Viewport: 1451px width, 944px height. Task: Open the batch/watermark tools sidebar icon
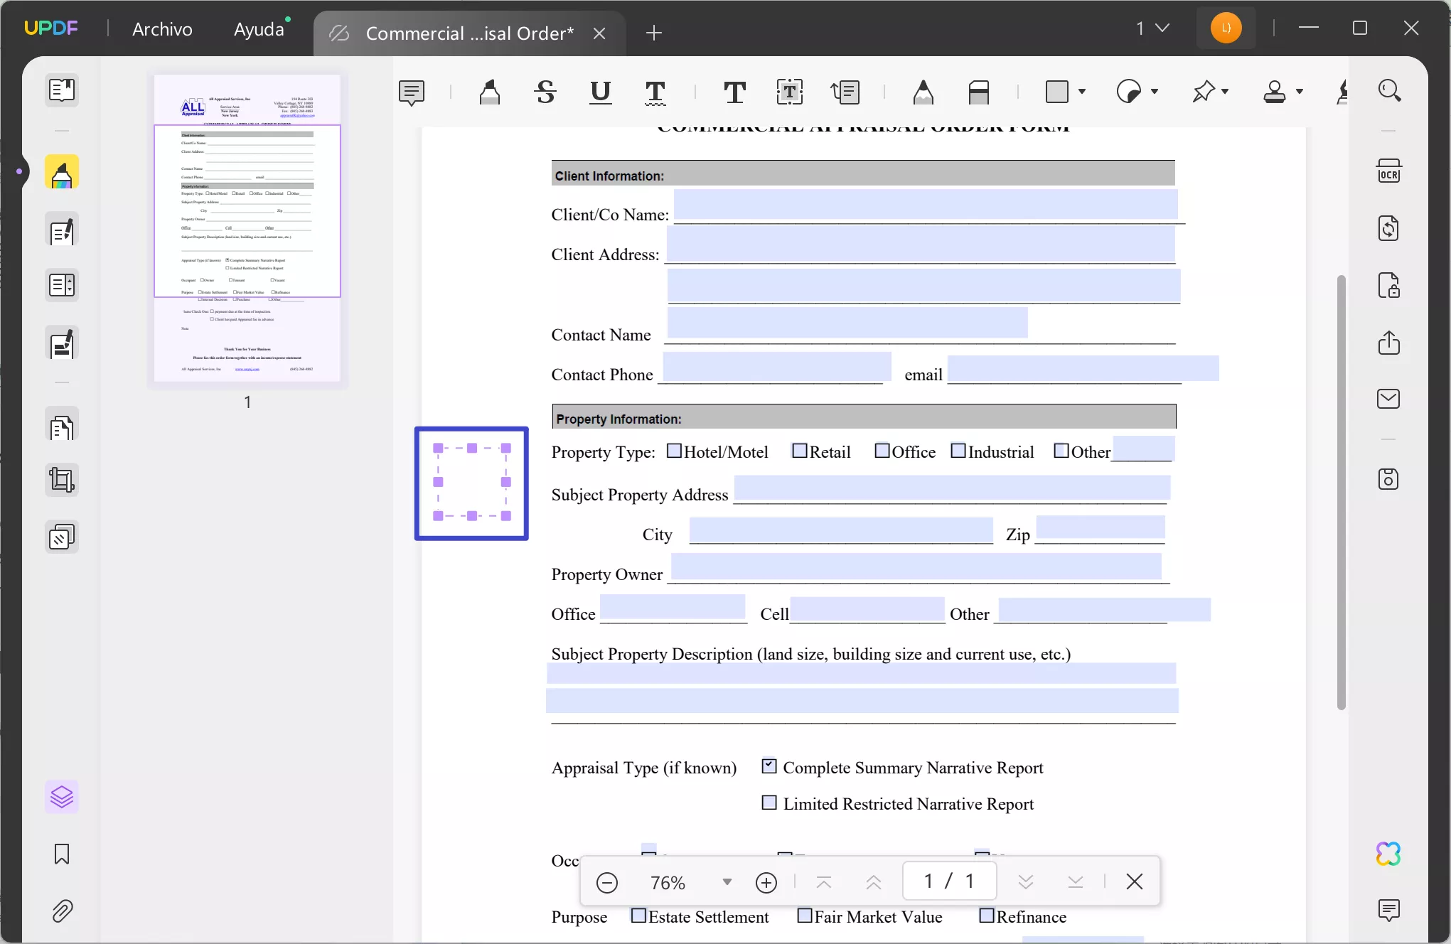(62, 537)
